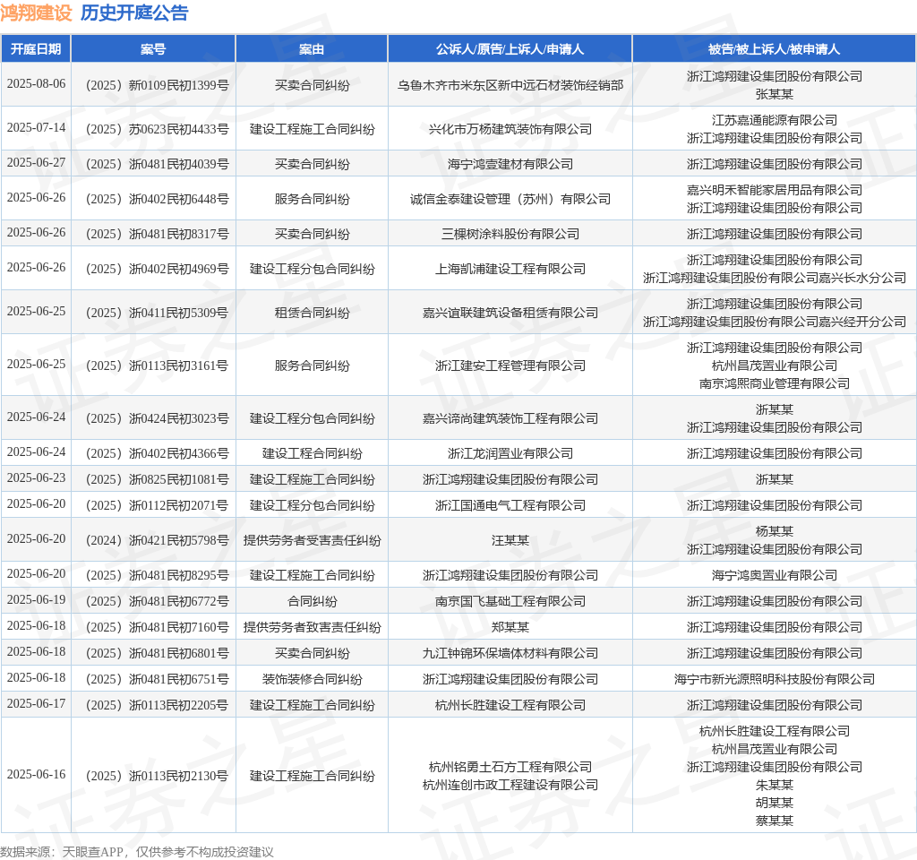Click plaintiff 汪某某
Screen dimensions: 917x860
click(x=510, y=540)
